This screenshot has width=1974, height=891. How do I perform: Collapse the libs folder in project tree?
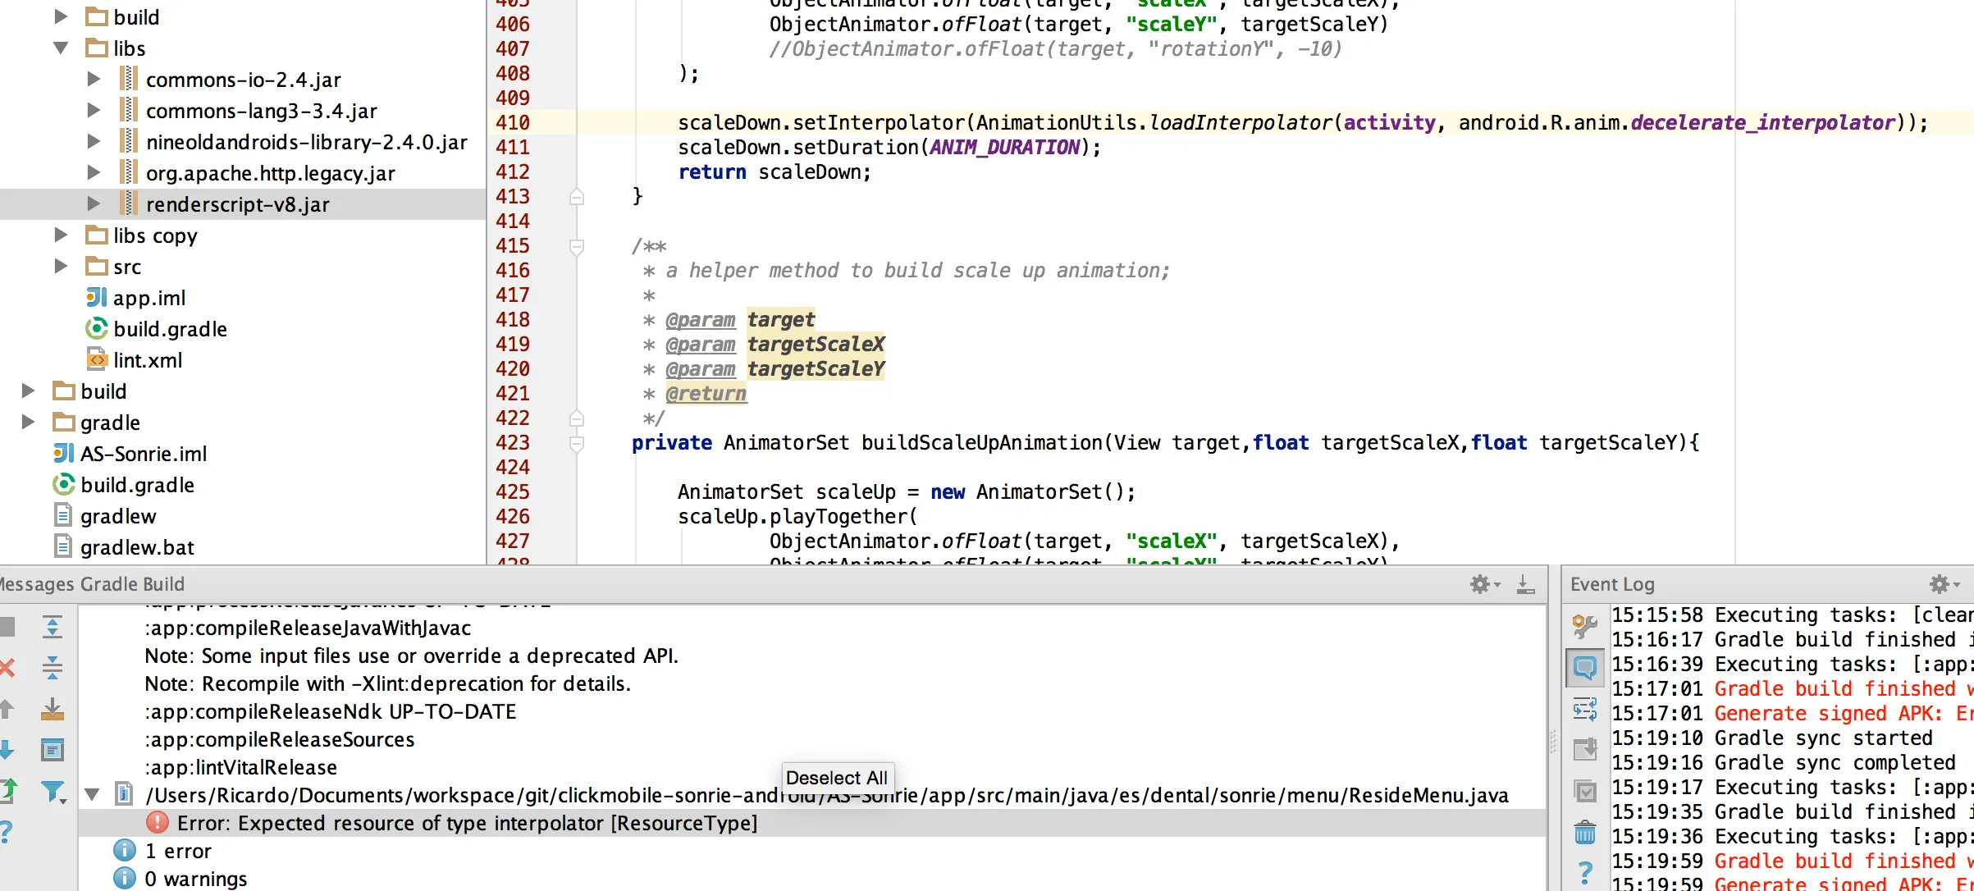(61, 48)
